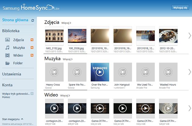Open the 100_3538.jpg sunset thumbnail
192x126 pixels.
click(77, 36)
